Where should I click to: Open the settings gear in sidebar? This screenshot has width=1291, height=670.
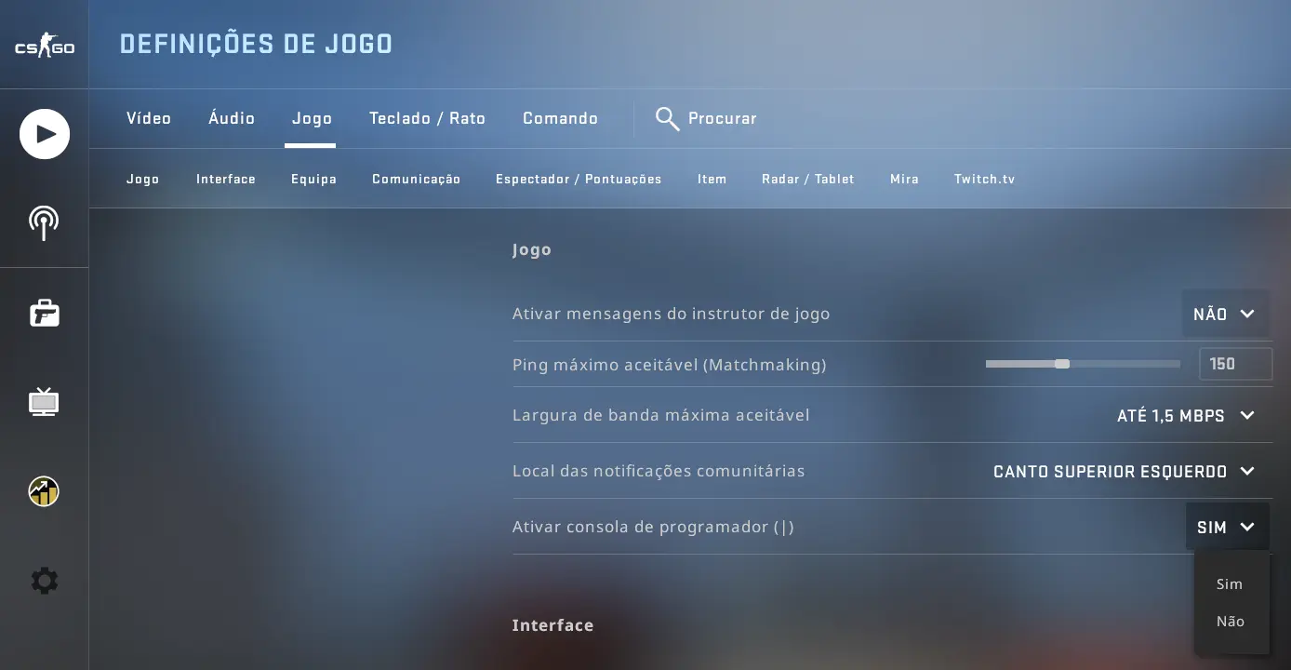click(44, 581)
